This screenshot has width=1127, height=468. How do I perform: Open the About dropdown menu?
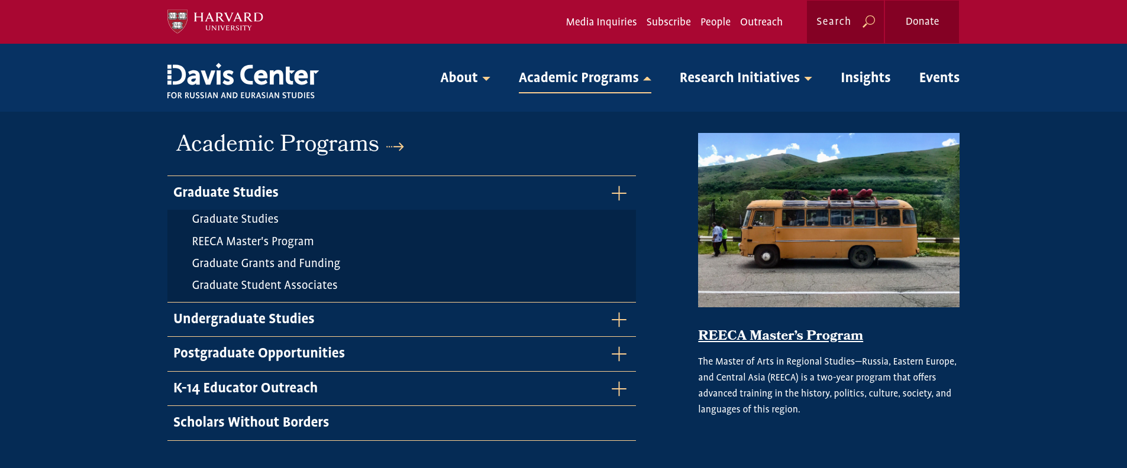coord(465,77)
